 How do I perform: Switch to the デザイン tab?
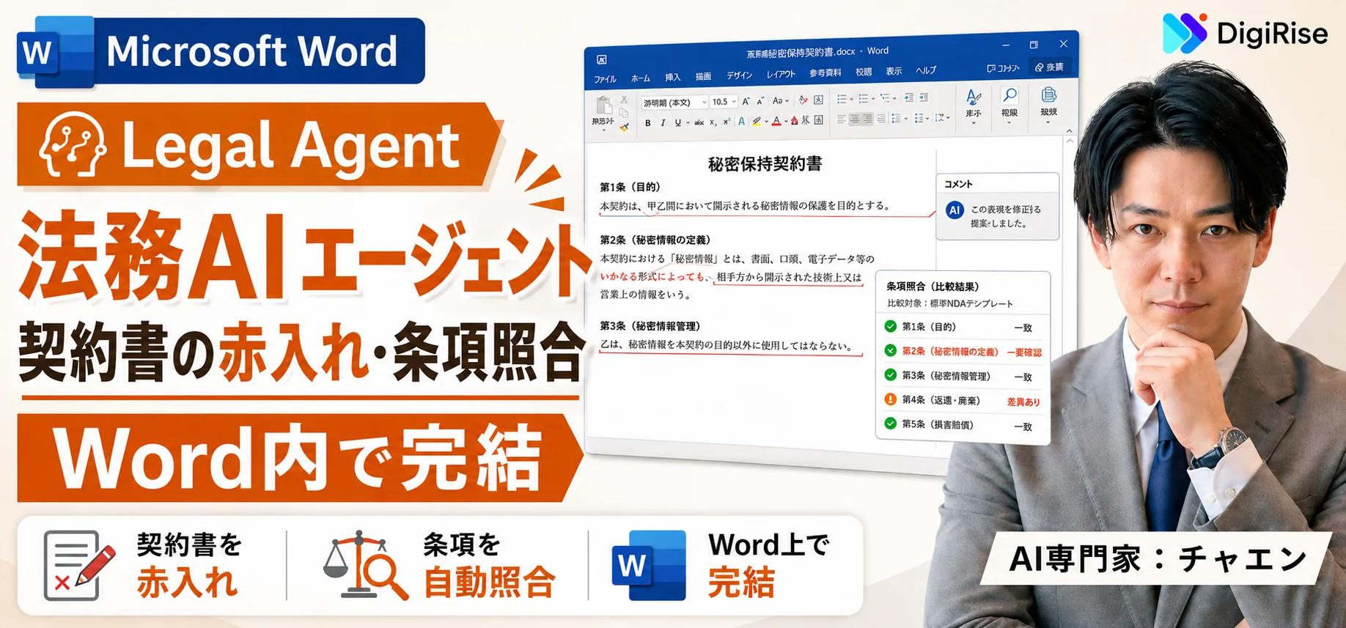739,75
